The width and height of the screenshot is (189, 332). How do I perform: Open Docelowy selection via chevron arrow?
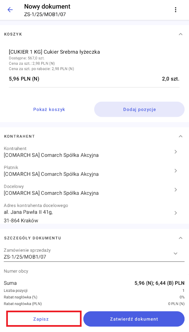point(176,190)
